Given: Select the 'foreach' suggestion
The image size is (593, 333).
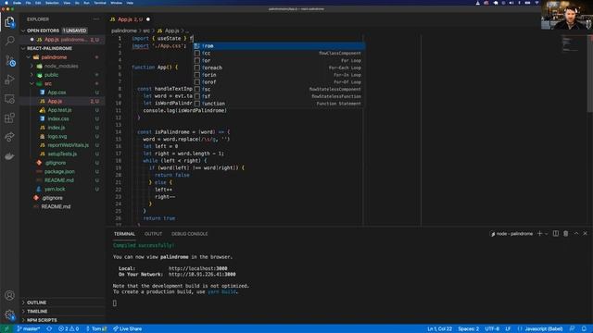Looking at the screenshot, I should click(279, 68).
